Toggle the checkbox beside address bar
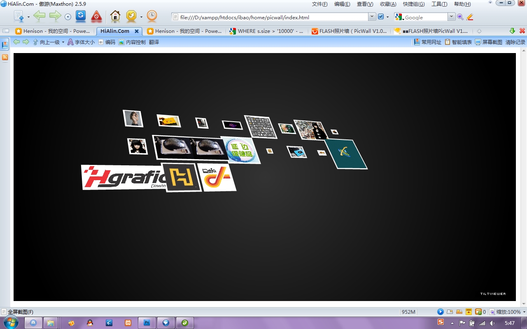Screen dimensions: 527x329 pos(381,17)
